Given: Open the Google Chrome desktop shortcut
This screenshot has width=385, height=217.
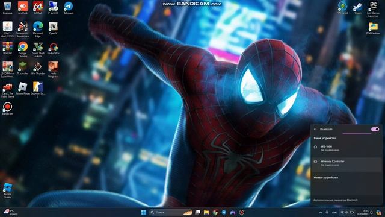Looking at the screenshot, I should click(x=23, y=49).
